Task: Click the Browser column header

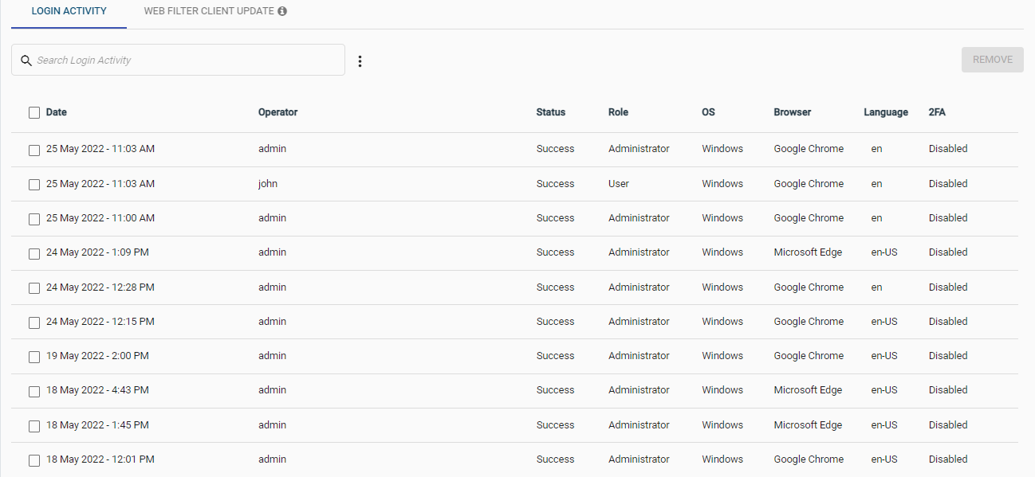Action: (793, 112)
